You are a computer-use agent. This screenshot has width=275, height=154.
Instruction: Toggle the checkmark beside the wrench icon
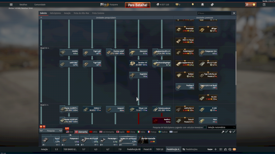[x=227, y=131]
